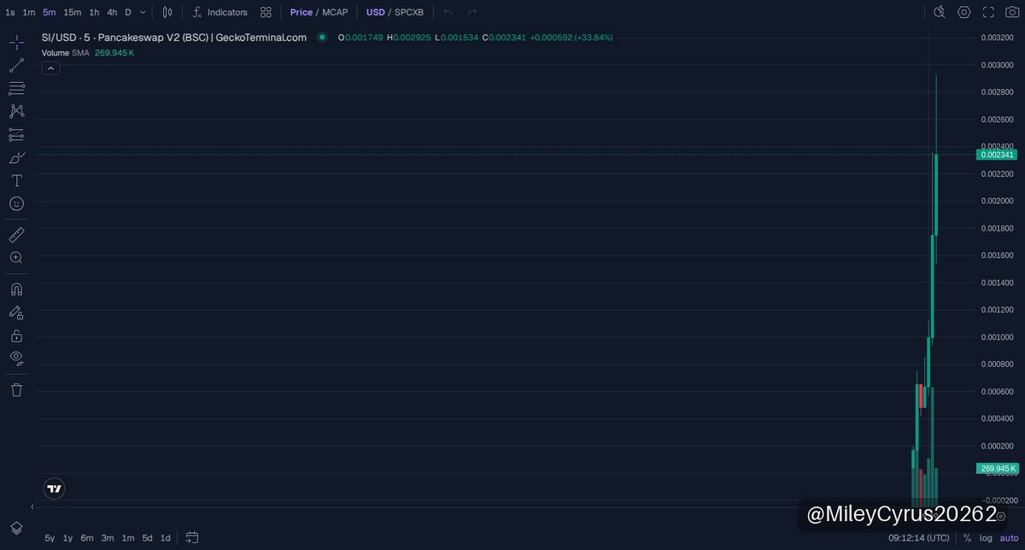The image size is (1025, 550).
Task: Open chart settings gear
Action: [964, 12]
